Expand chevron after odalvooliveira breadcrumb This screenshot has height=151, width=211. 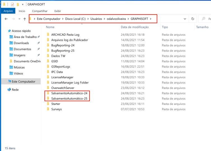click(x=128, y=19)
